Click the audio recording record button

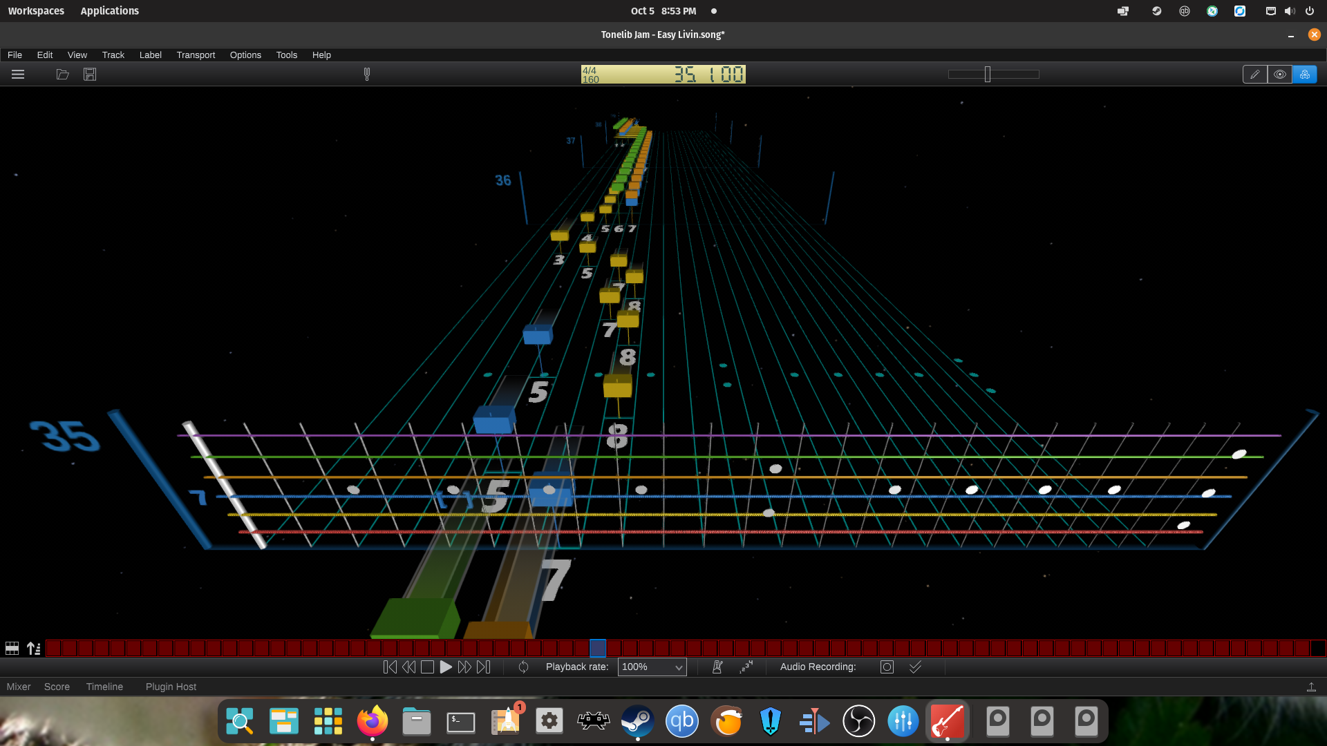pyautogui.click(x=887, y=667)
